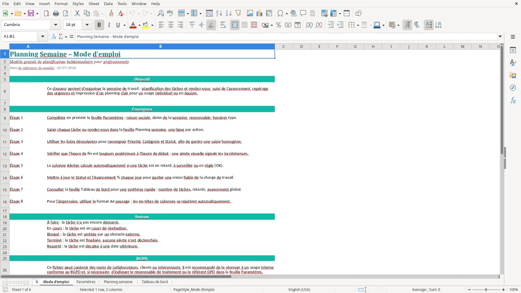
Task: Toggle Wrap Text
Action: [x=223, y=25]
